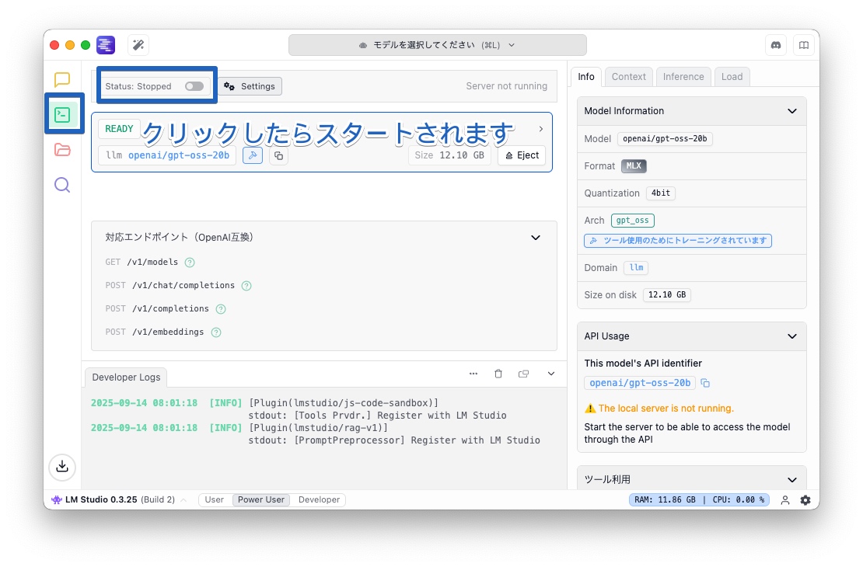863x567 pixels.
Task: Collapse the Model Information section
Action: [x=792, y=111]
